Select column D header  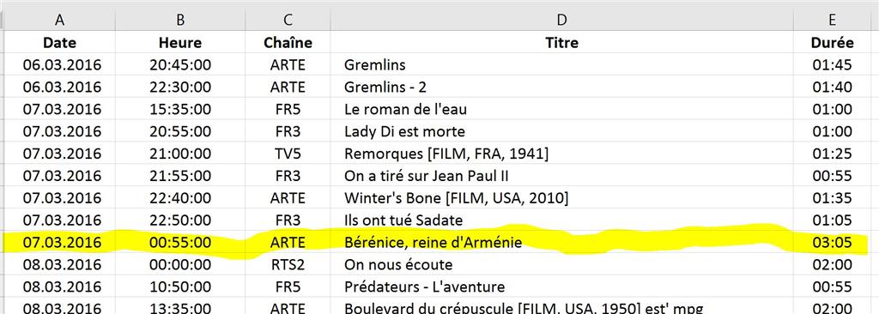click(x=561, y=20)
